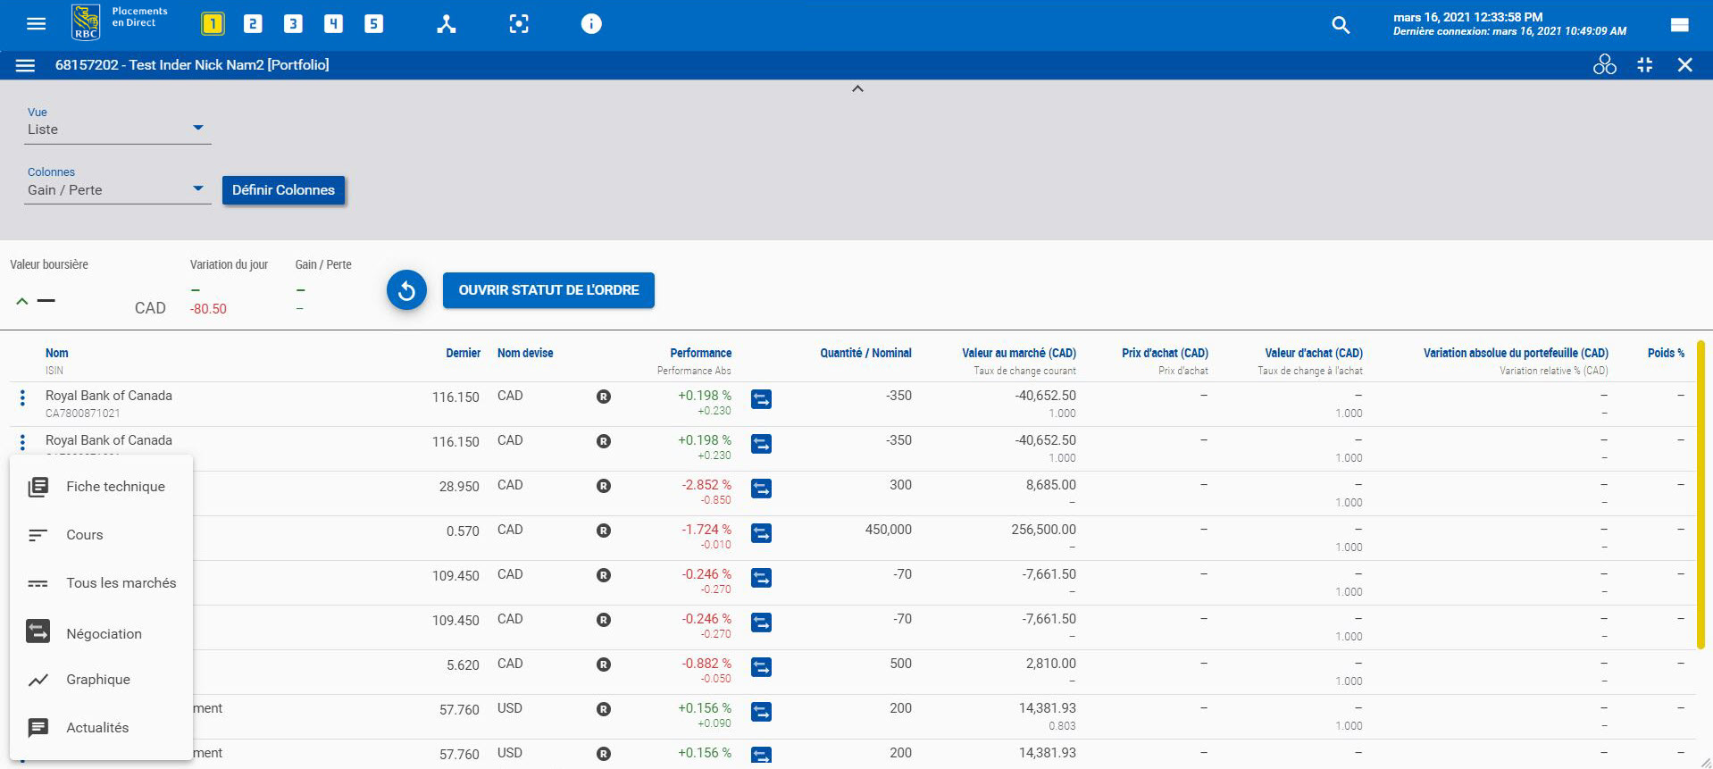Open the information icon
The image size is (1713, 769).
tap(591, 24)
